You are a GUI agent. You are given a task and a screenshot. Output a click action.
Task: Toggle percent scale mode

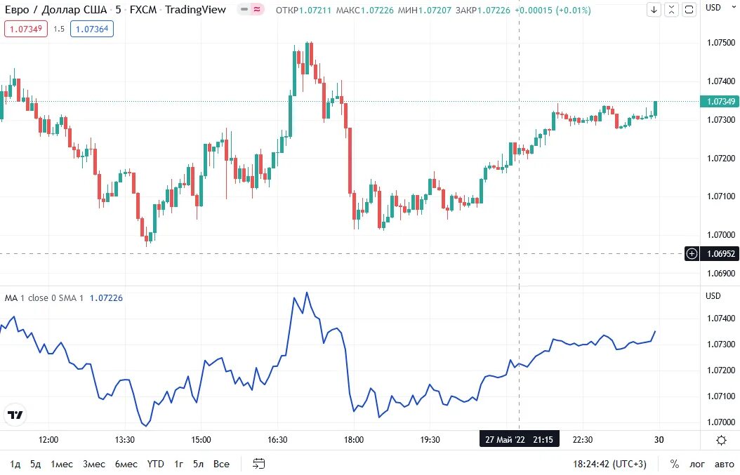click(675, 464)
